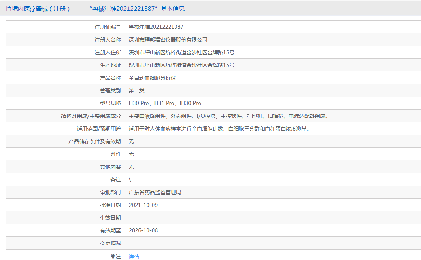421x260 pixels.
Task: Click the 型号规格 label
Action: pyautogui.click(x=110, y=103)
